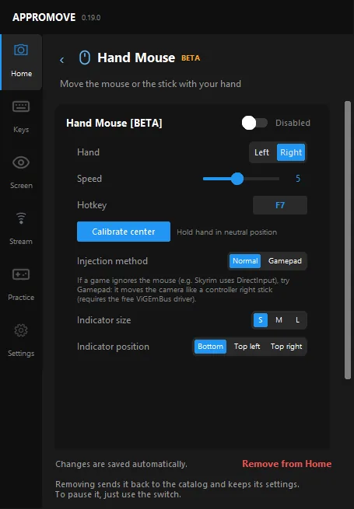Click the Hotkey label

pos(92,205)
